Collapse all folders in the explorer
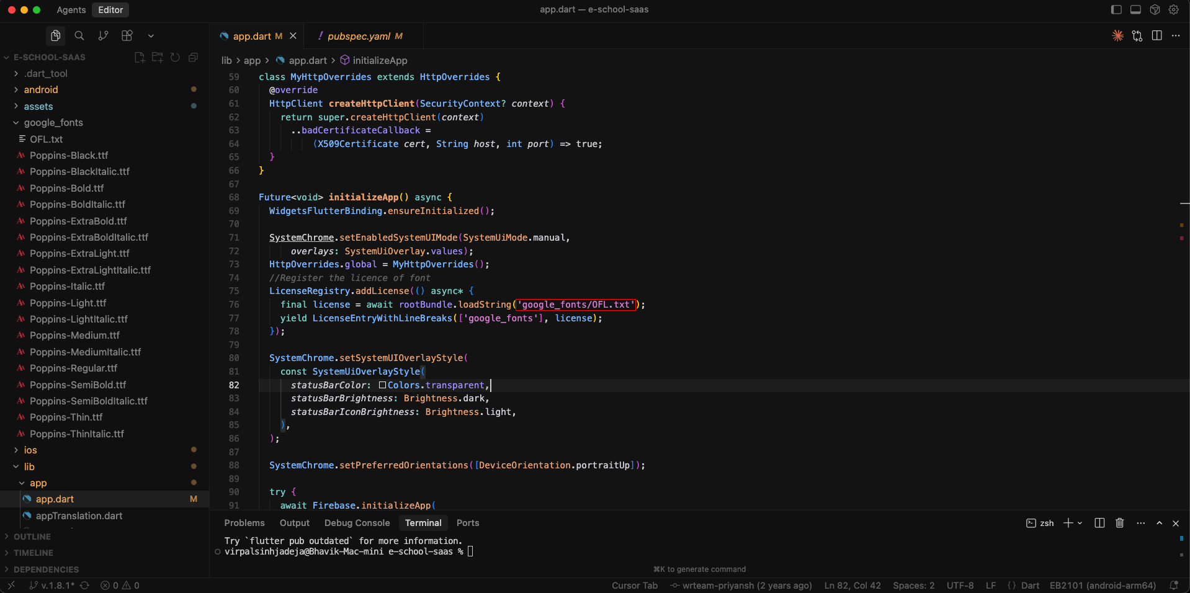The width and height of the screenshot is (1190, 593). pos(193,57)
